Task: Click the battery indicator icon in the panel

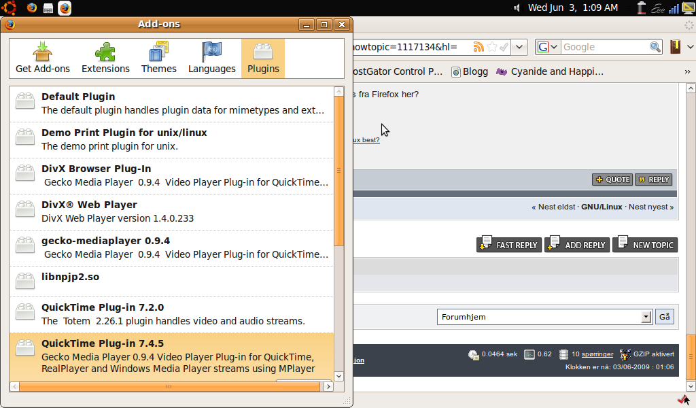Action: (x=642, y=8)
